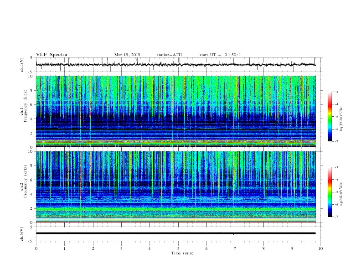Click the time axis tick label "7"

tap(235, 248)
